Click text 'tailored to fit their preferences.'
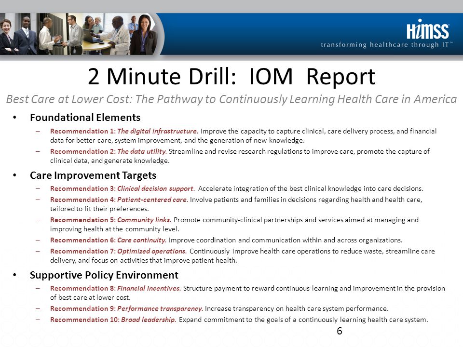This screenshot has width=463, height=347. click(99, 209)
